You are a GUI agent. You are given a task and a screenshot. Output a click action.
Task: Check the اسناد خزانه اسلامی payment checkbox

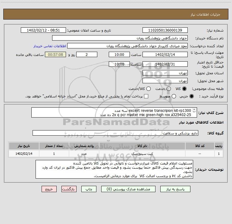point(146,96)
